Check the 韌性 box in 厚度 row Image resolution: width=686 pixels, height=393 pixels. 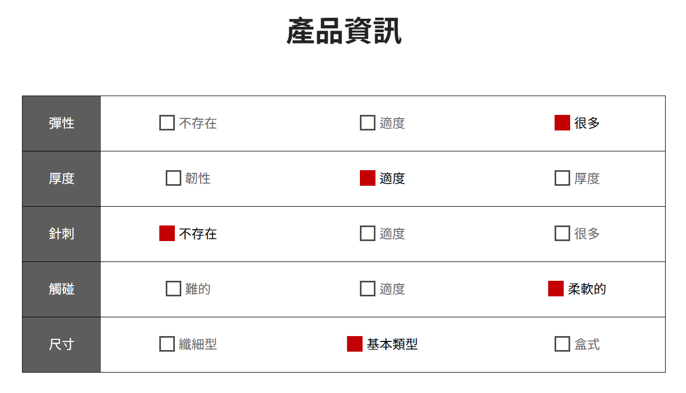[x=173, y=178]
